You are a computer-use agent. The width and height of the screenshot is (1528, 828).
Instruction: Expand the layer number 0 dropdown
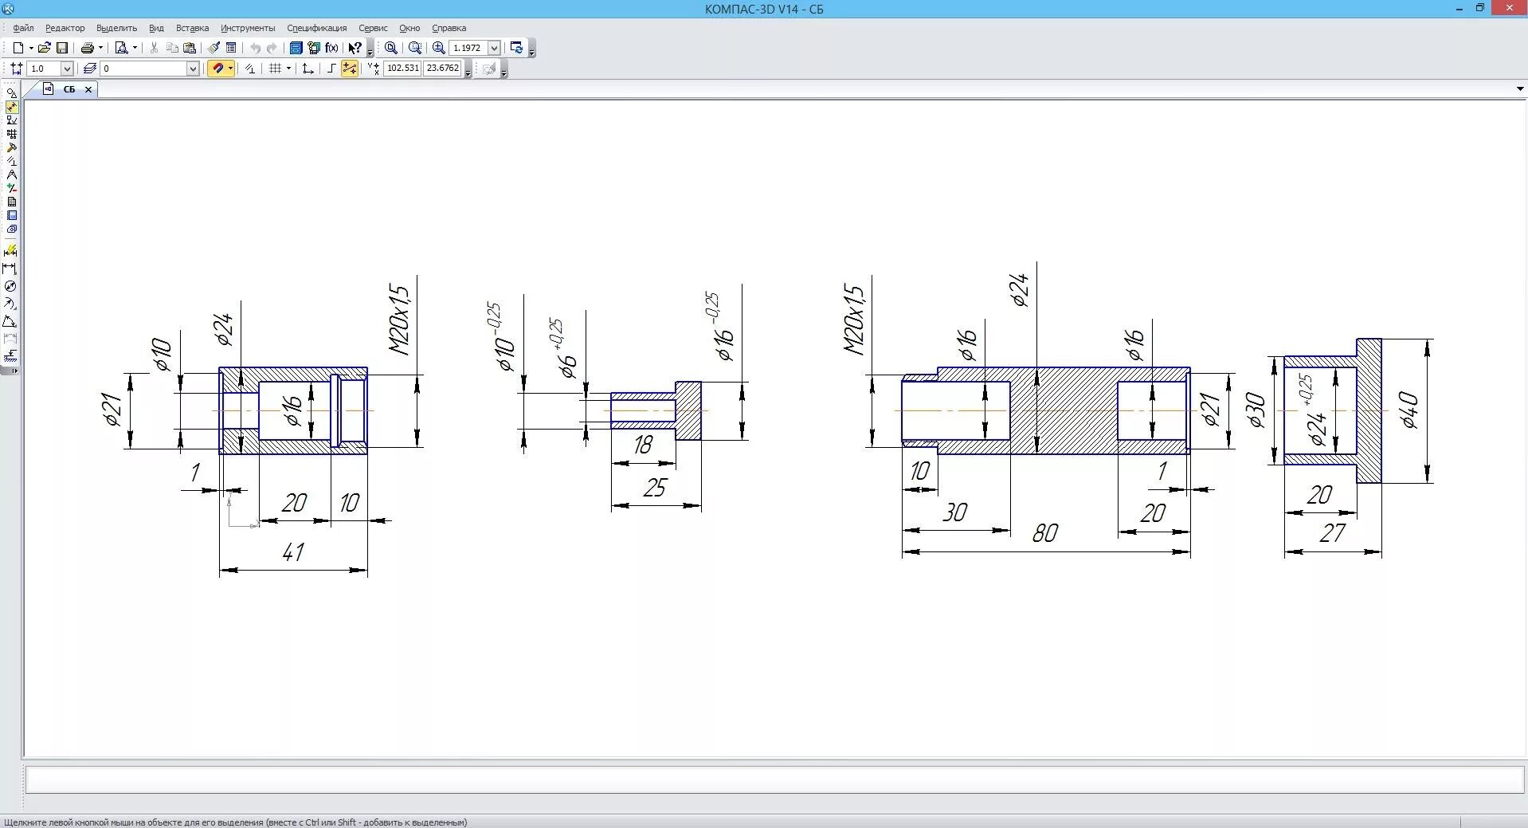pyautogui.click(x=192, y=69)
